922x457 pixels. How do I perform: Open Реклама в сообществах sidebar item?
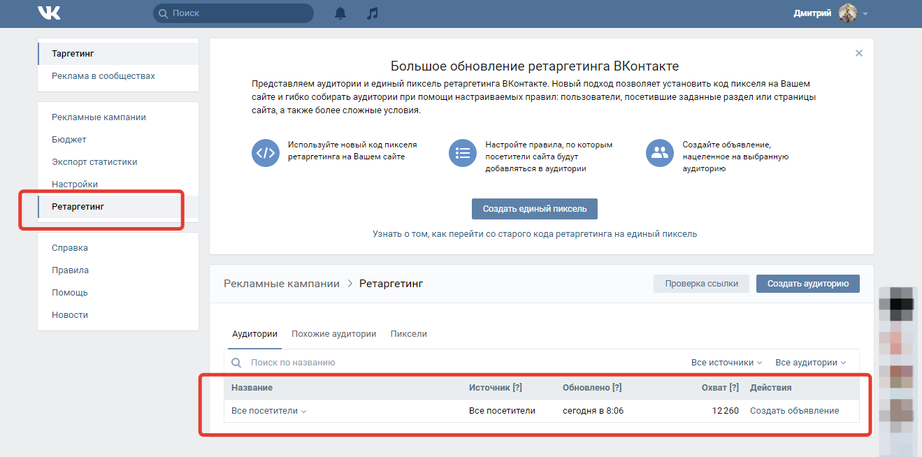[118, 76]
